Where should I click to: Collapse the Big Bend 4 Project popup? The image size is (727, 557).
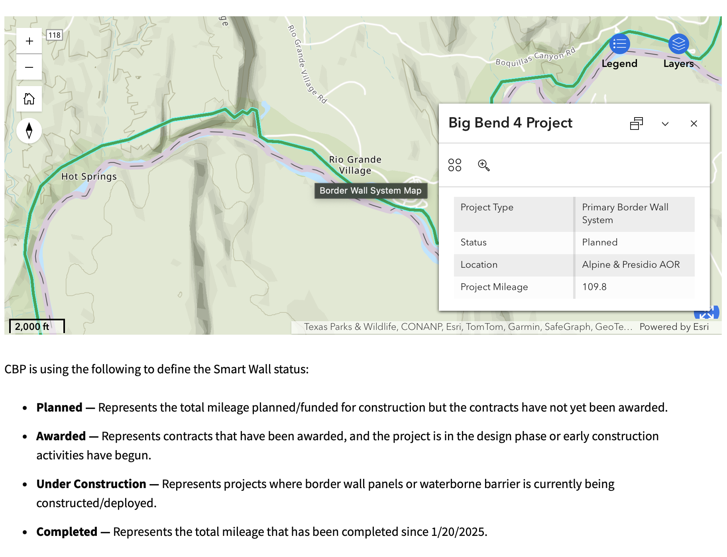(x=665, y=124)
